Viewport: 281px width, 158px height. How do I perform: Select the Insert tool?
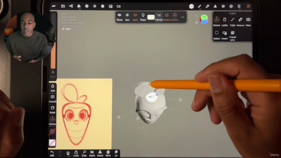(x=224, y=35)
